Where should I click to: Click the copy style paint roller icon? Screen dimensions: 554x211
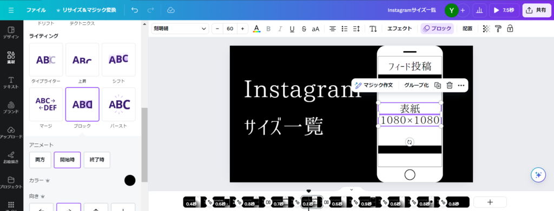pos(498,29)
